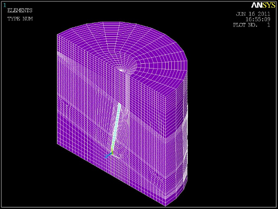278x209 pixels.
Task: Click the time stamp 16:55:09
Action: 258,19
